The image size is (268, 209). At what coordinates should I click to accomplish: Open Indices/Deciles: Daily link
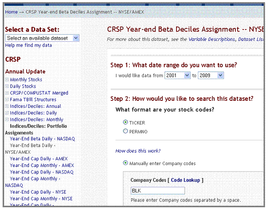[x=33, y=113]
